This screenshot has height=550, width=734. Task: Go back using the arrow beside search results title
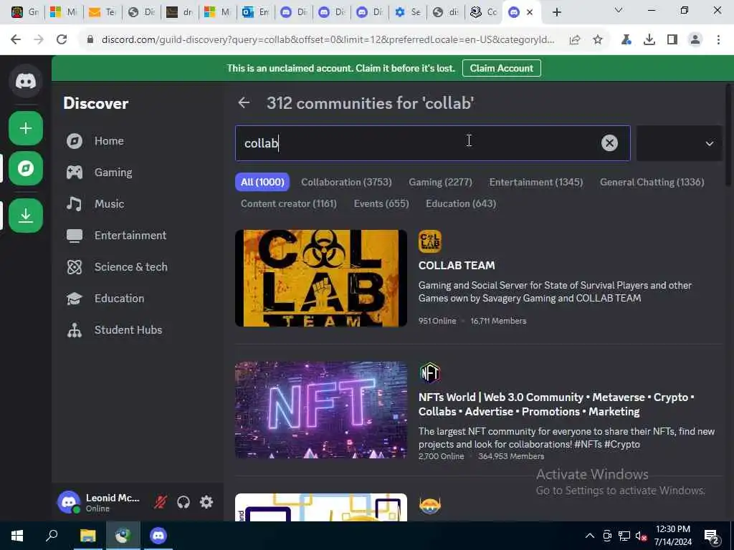tap(244, 103)
